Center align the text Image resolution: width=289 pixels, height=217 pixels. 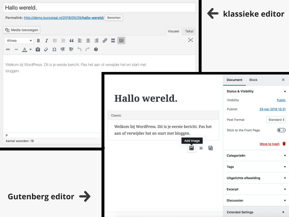tap(88, 41)
